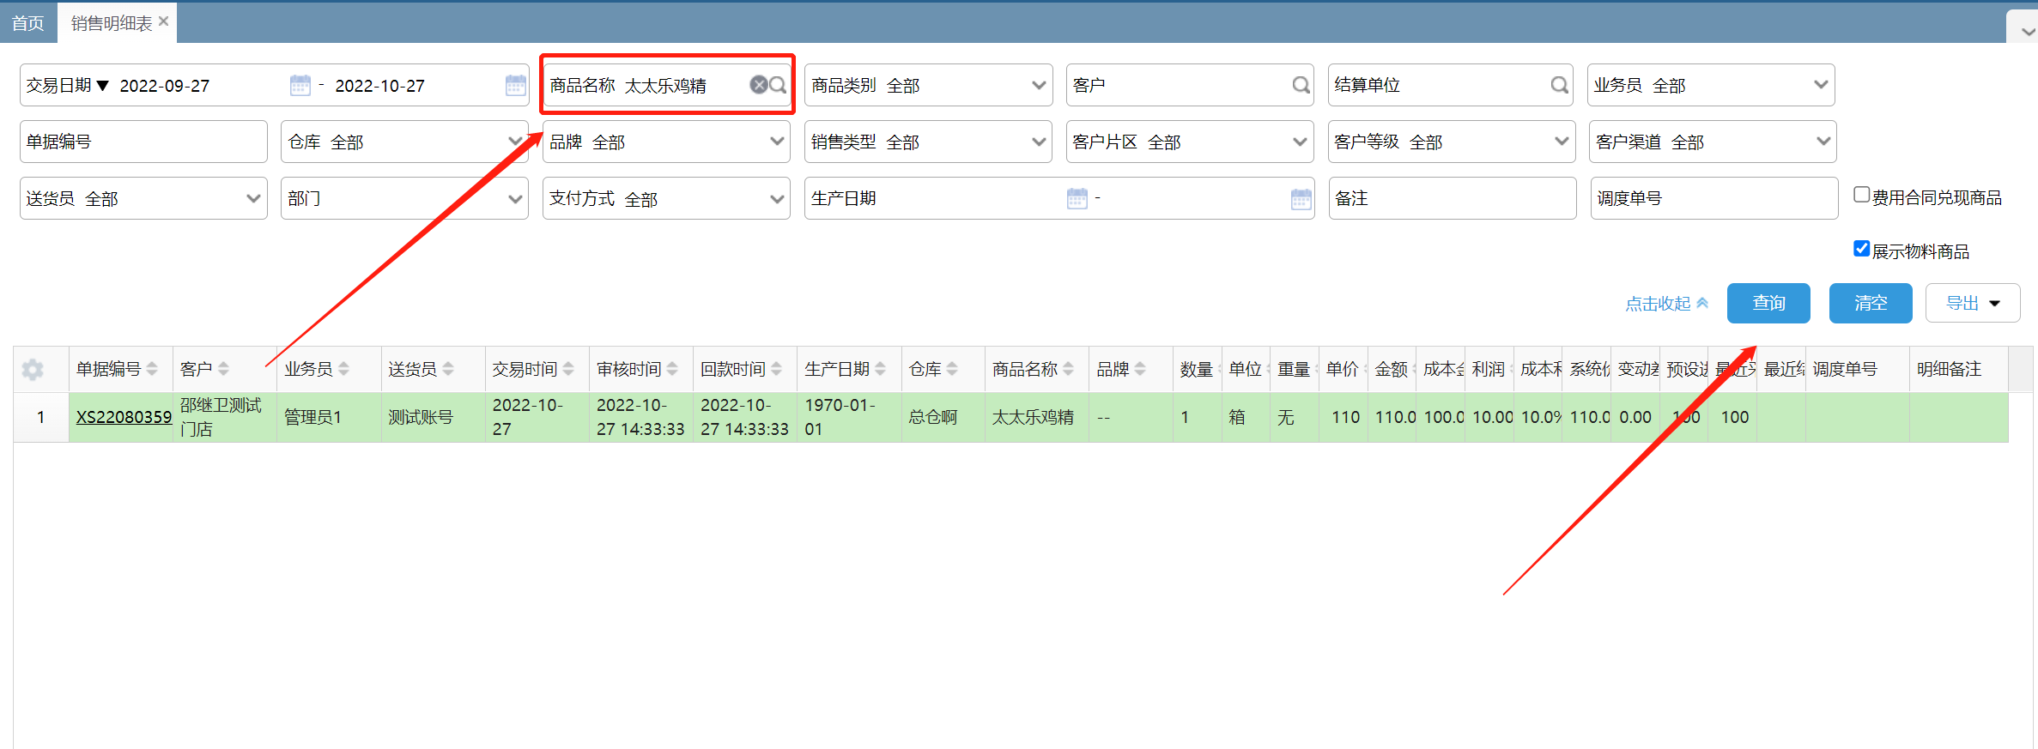
Task: Focus the 调度单号 input field
Action: click(1714, 198)
